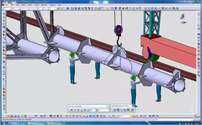Click the T text icon in right toolbar
This screenshot has height=125, width=202.
pyautogui.click(x=199, y=41)
